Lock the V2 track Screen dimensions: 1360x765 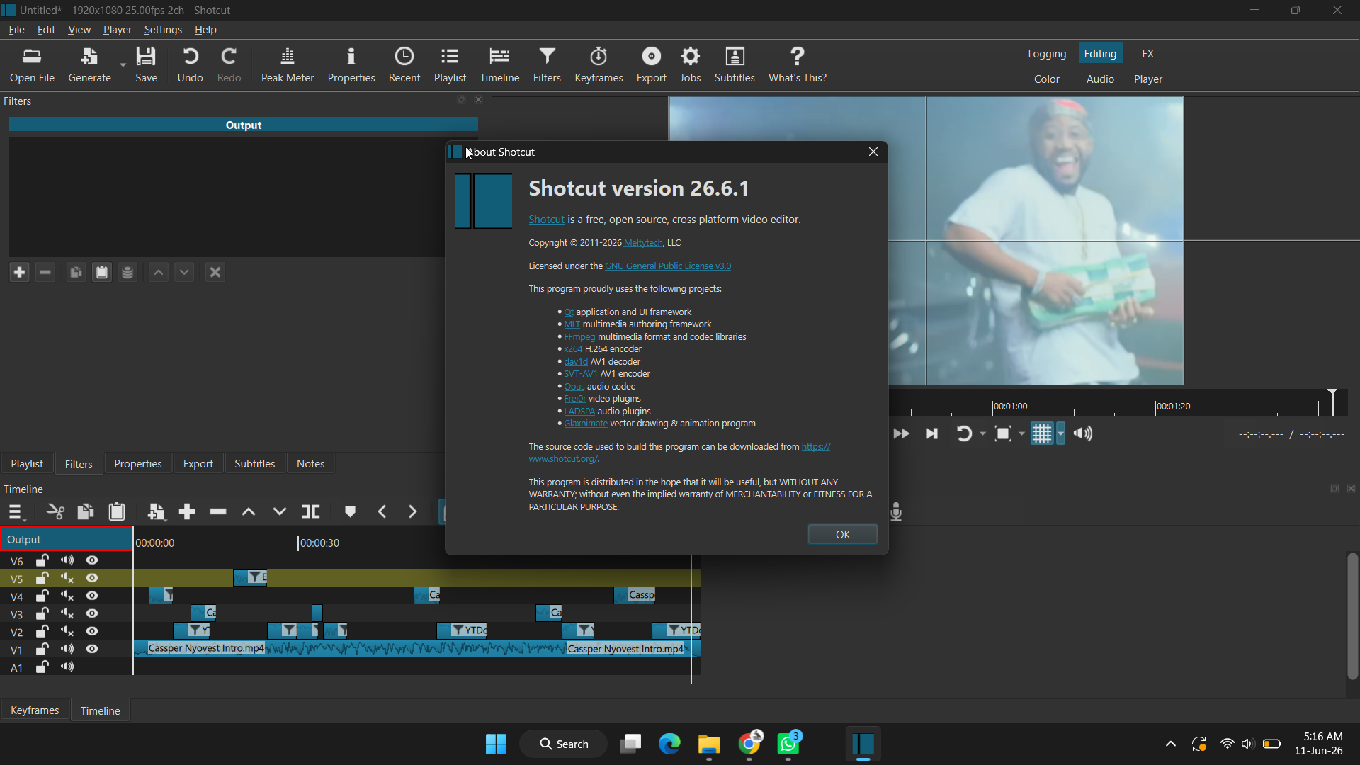point(42,631)
